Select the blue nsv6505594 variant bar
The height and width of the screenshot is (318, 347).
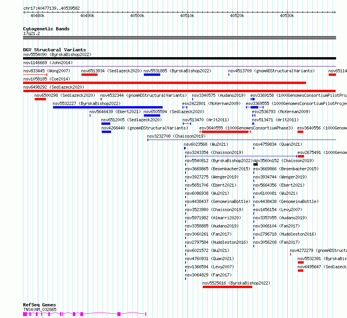(x=152, y=115)
